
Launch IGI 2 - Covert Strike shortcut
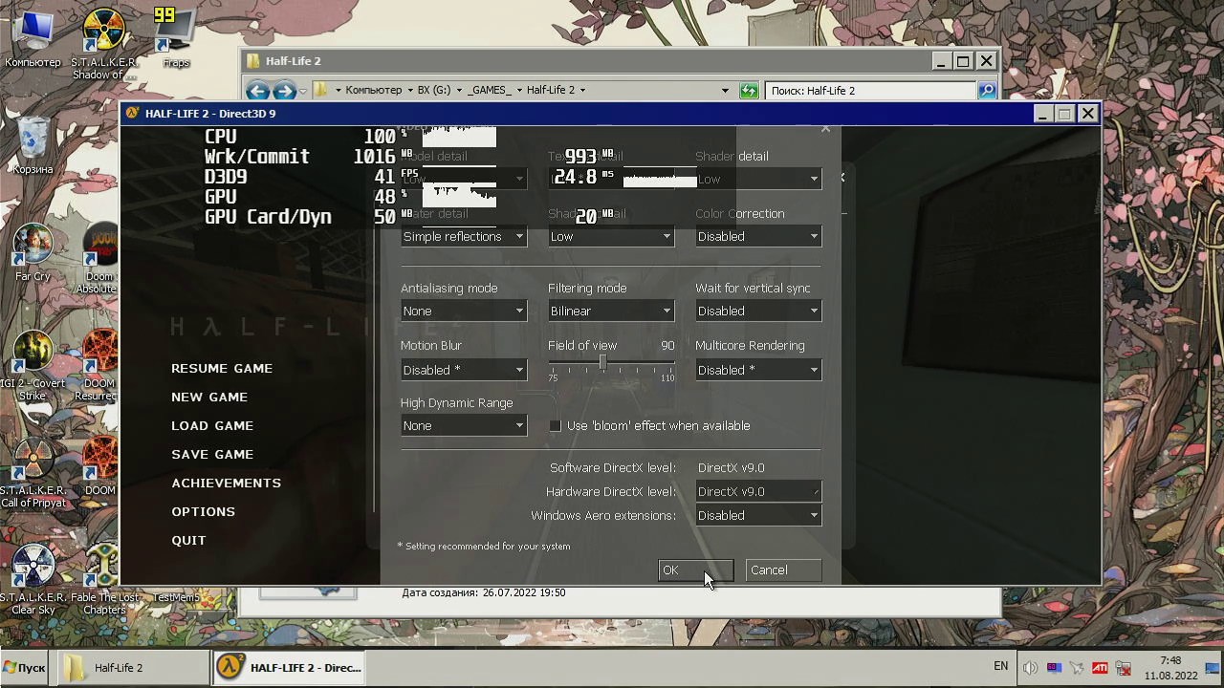(33, 366)
